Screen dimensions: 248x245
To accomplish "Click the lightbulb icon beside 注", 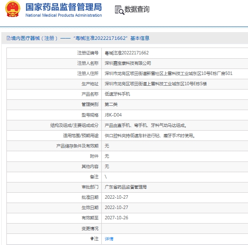I will point(92,239).
